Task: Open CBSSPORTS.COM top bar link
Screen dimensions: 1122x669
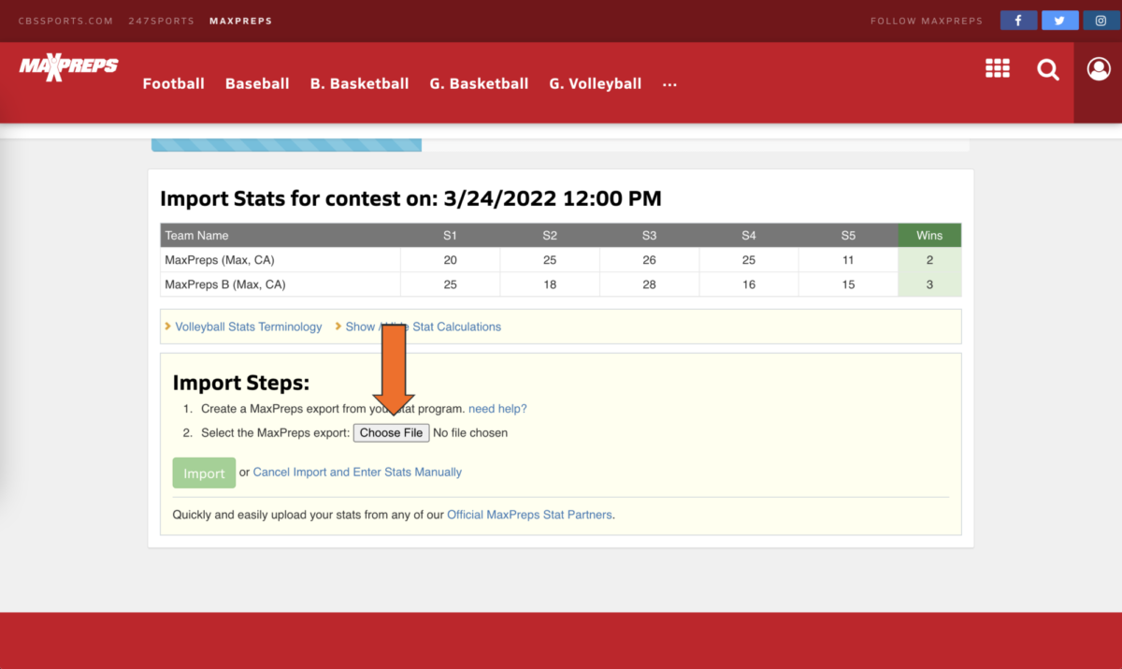Action: (x=65, y=21)
